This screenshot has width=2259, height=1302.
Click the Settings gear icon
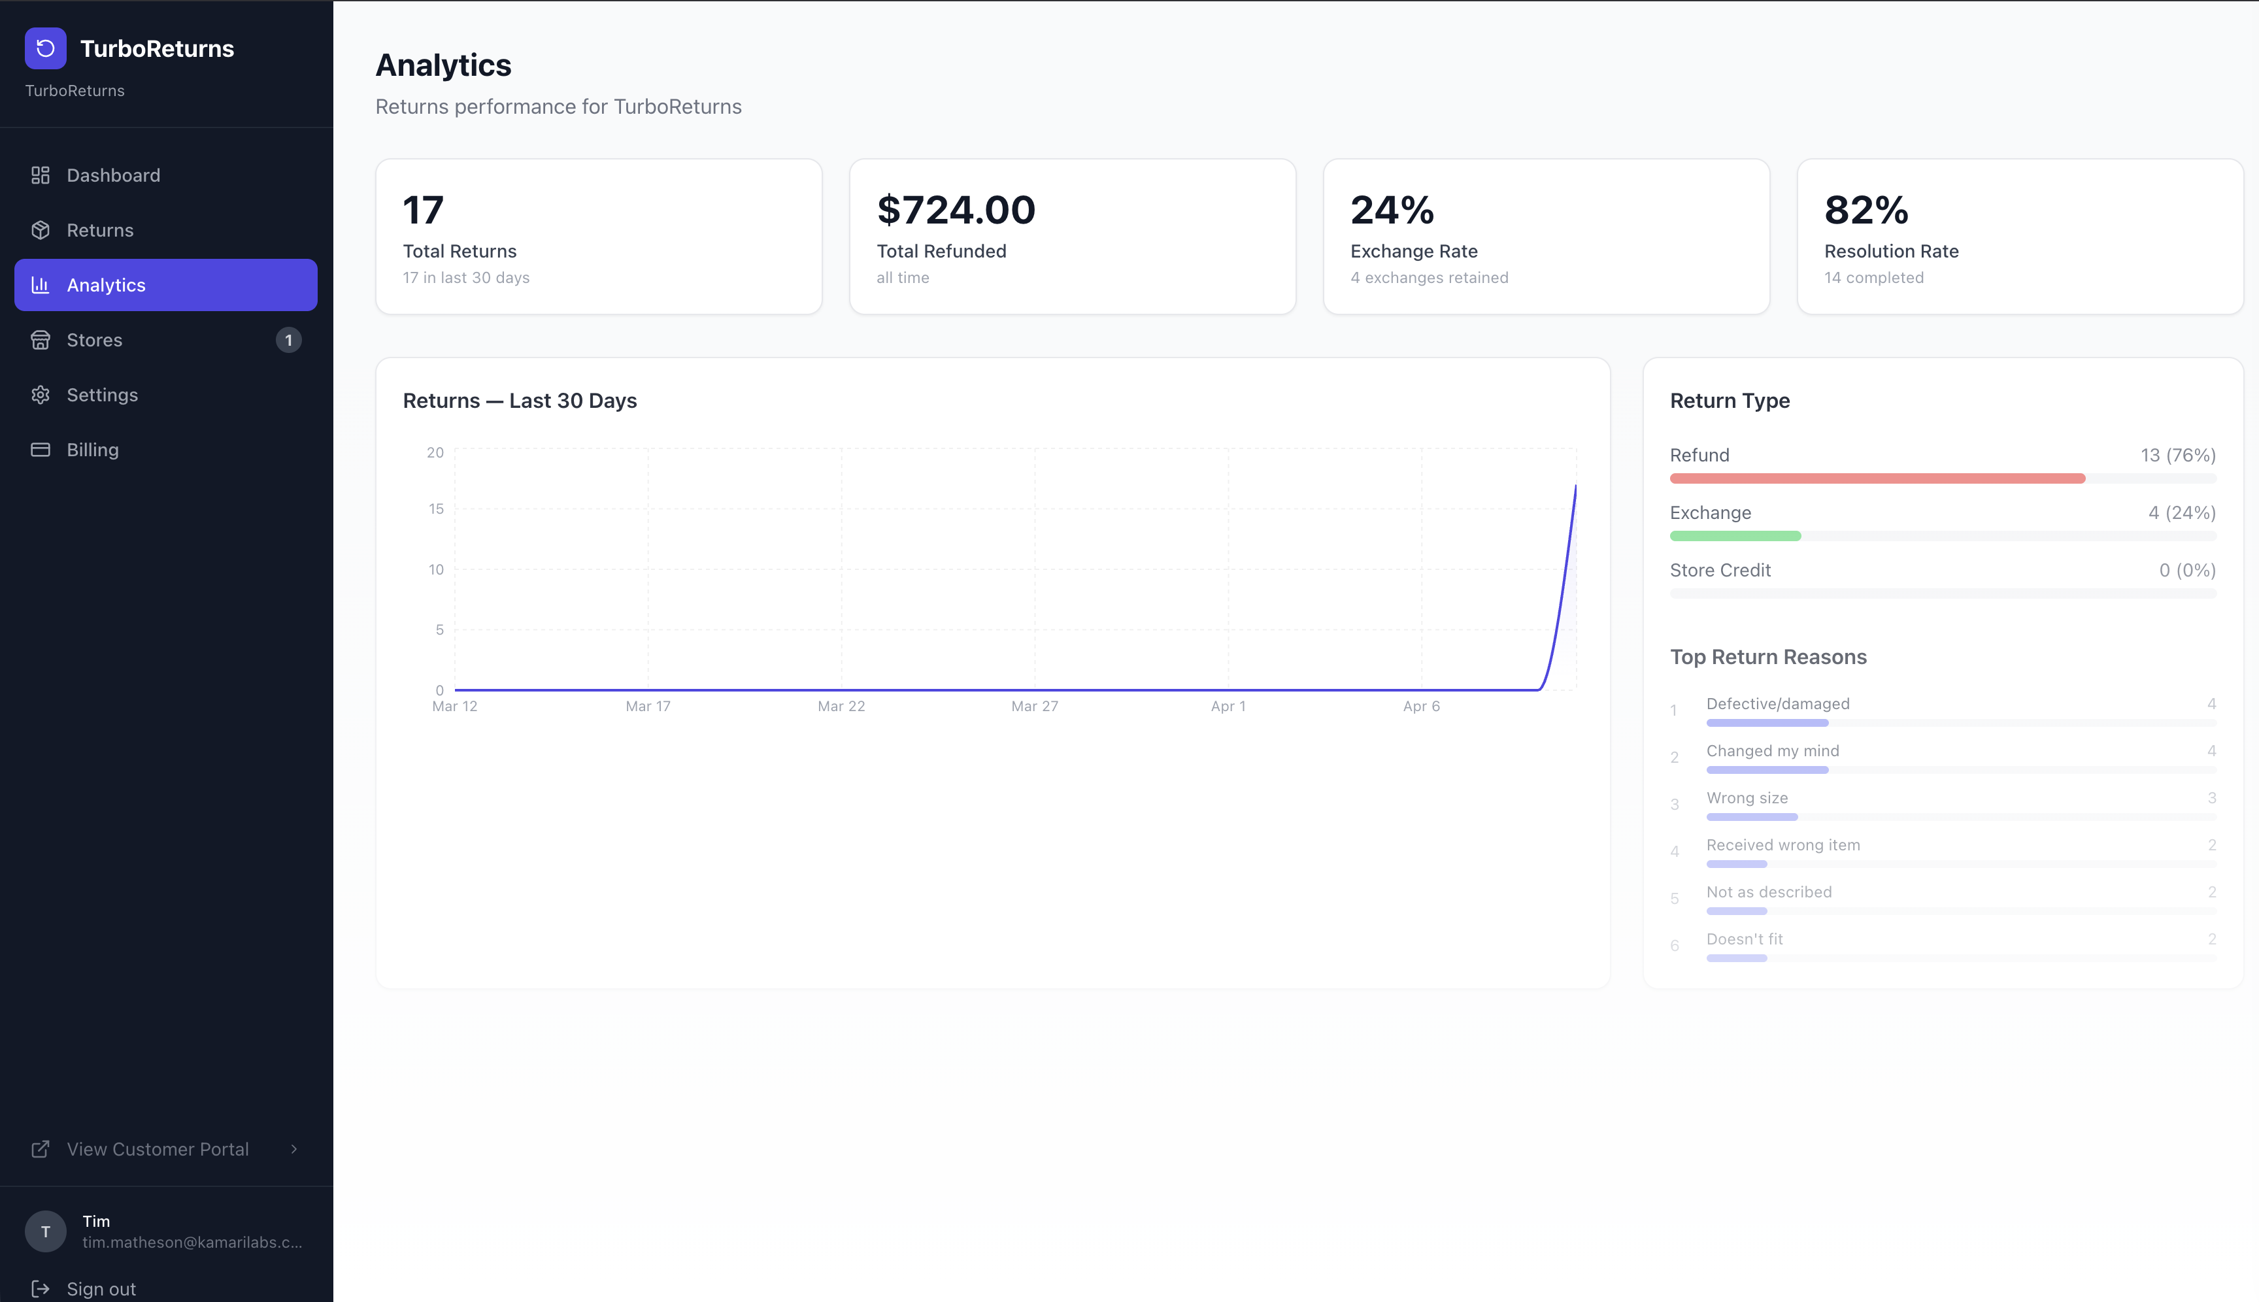tap(41, 395)
